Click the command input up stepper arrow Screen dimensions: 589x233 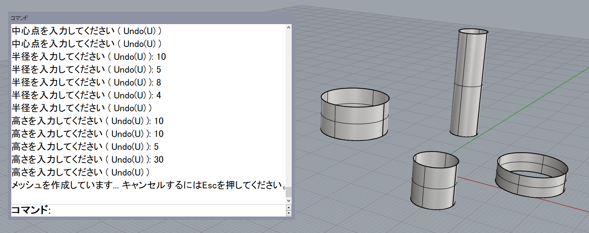click(x=288, y=208)
